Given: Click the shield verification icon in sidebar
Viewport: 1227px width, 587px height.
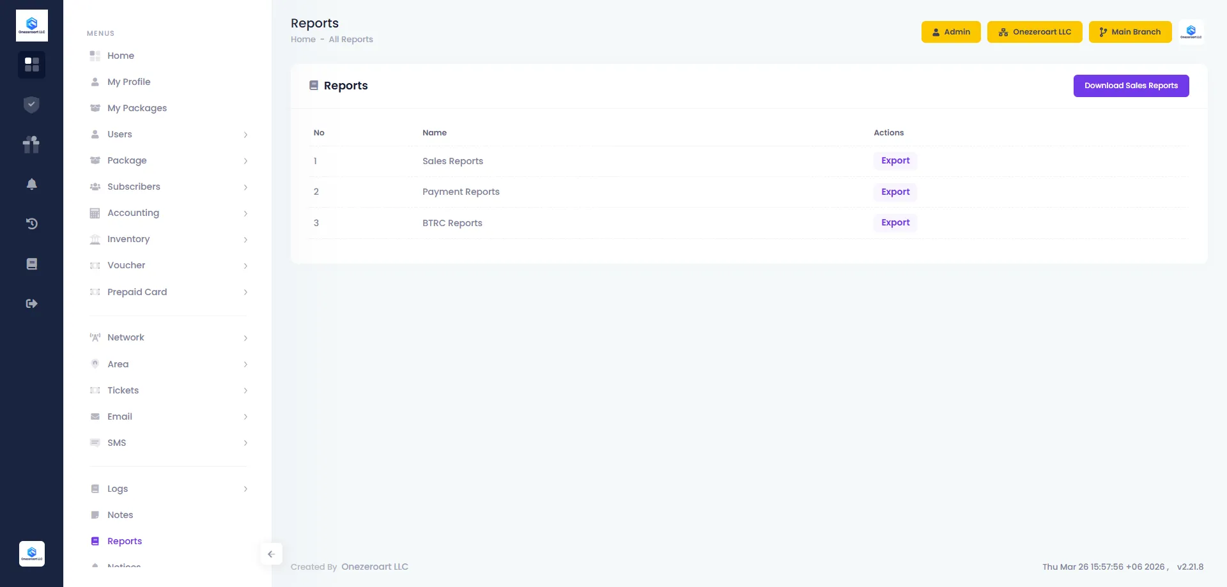Looking at the screenshot, I should 31,104.
